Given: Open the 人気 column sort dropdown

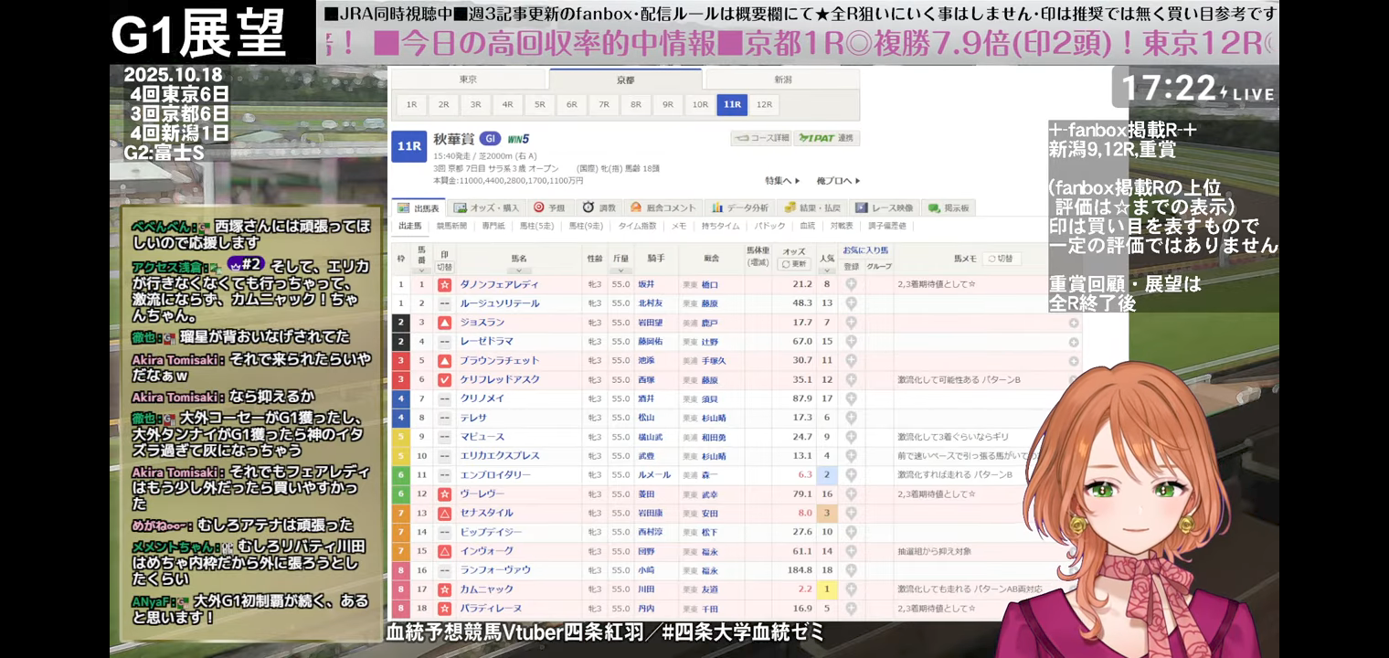Looking at the screenshot, I should click(826, 270).
